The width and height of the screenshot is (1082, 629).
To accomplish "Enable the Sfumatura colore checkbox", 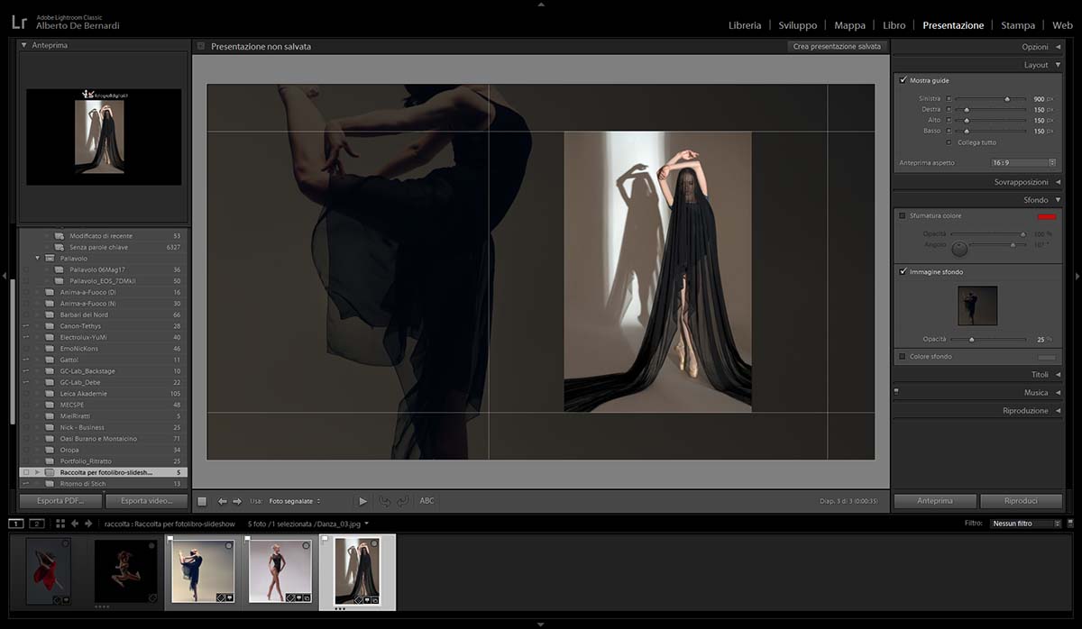I will coord(903,216).
